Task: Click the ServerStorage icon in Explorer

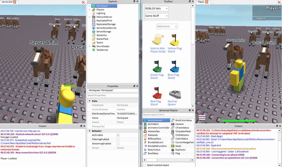Action: coord(93,32)
